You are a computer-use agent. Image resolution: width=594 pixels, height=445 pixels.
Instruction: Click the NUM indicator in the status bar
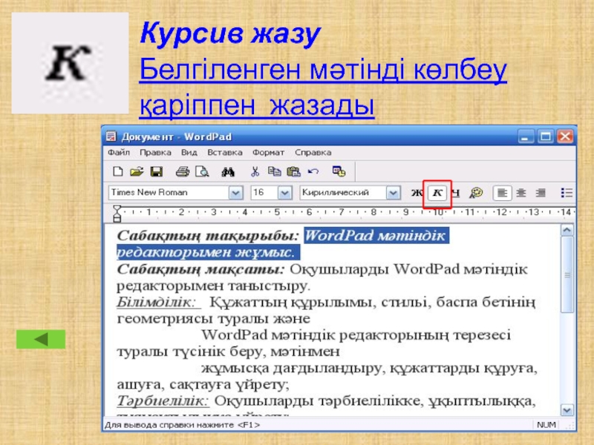[x=546, y=425]
